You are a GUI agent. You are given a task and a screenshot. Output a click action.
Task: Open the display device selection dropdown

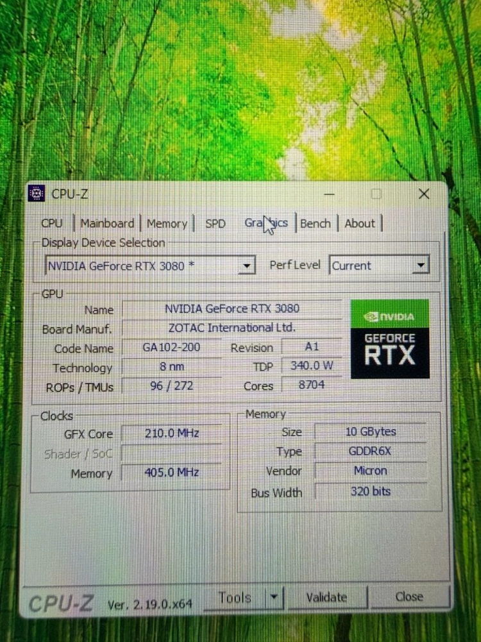coord(150,266)
